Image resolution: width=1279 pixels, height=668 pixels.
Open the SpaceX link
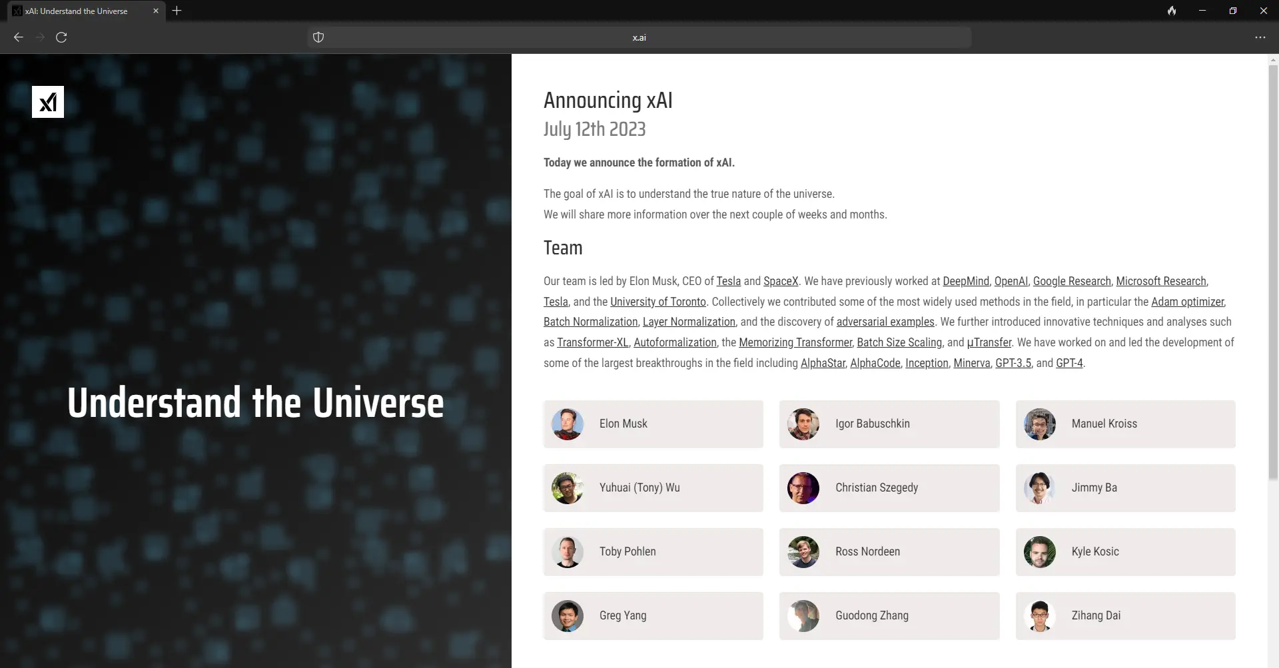tap(781, 281)
